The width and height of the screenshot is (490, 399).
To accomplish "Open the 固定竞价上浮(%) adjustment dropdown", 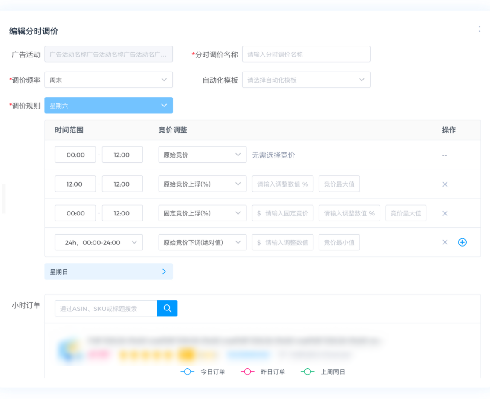I will (202, 213).
